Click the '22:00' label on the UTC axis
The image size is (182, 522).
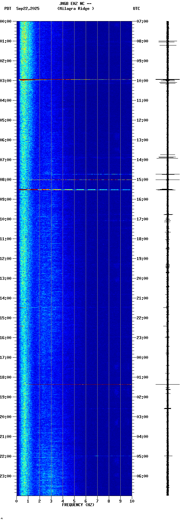142,318
